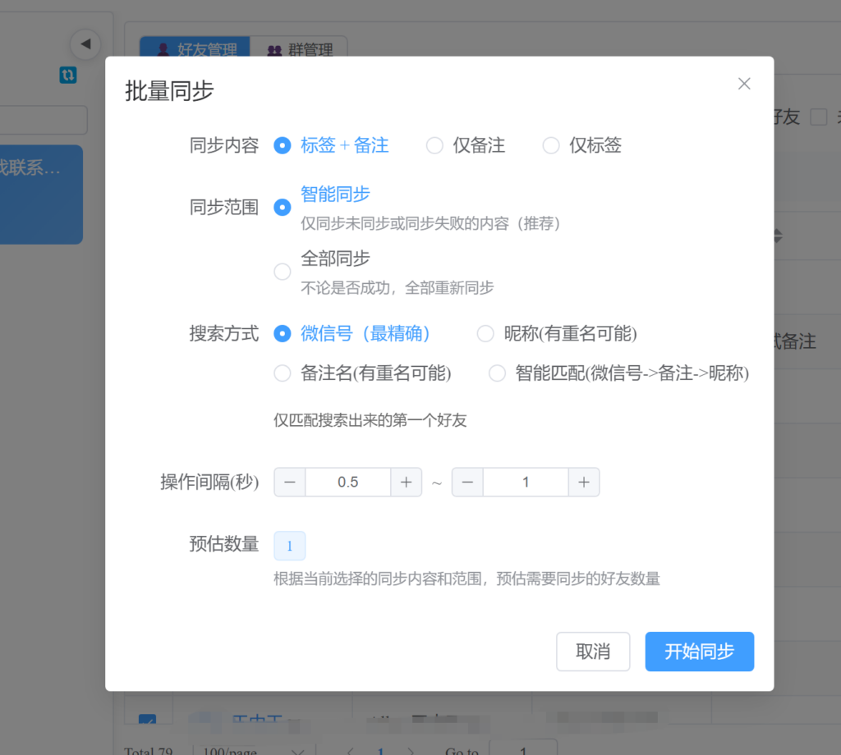Click the sidebar collapse arrow icon

85,43
